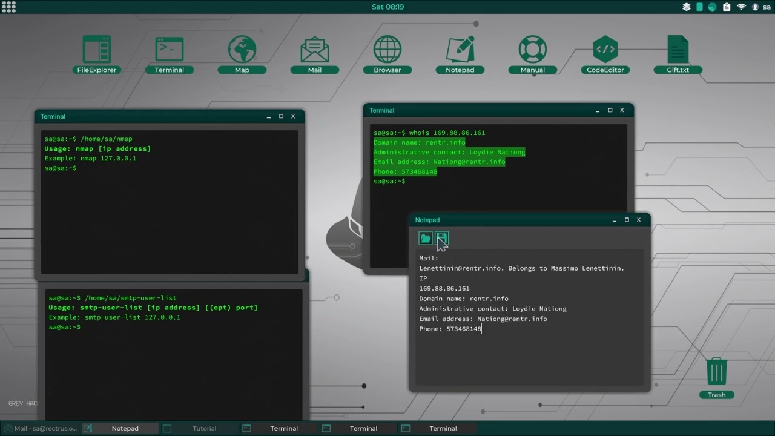Click the green rectangle tray indicator

click(699, 7)
